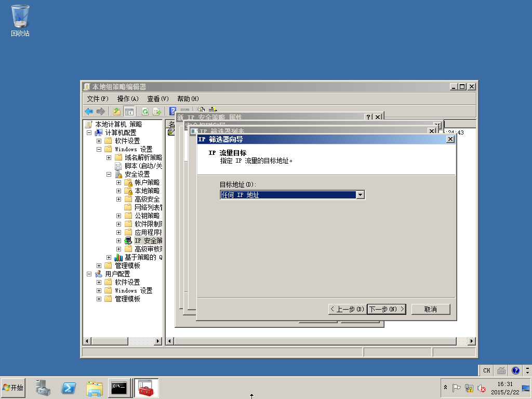Collapse Windows 设置 under 计算机配置
The height and width of the screenshot is (399, 532).
click(x=99, y=149)
